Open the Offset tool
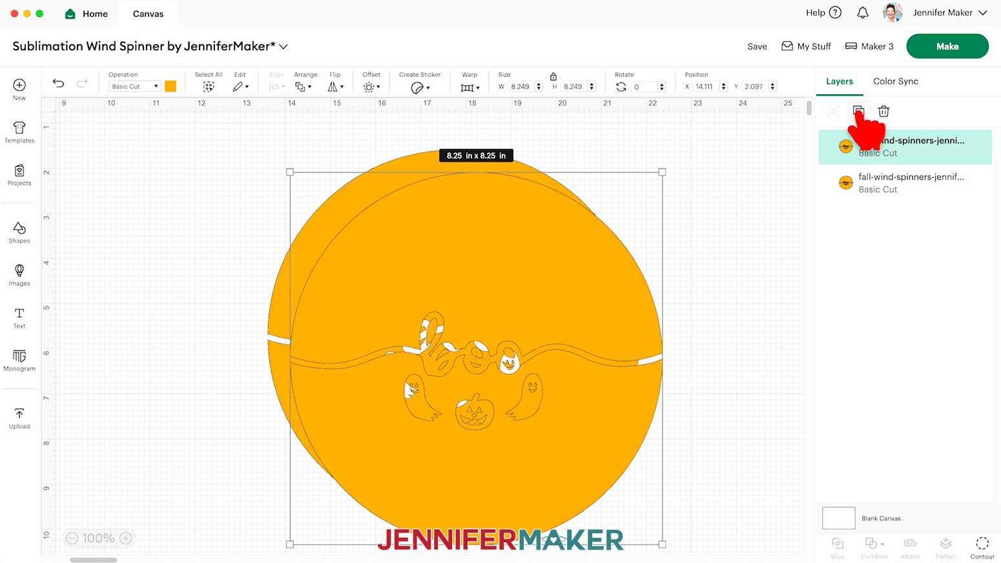 click(371, 87)
